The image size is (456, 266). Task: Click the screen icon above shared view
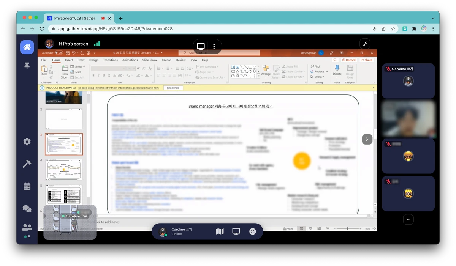[201, 47]
